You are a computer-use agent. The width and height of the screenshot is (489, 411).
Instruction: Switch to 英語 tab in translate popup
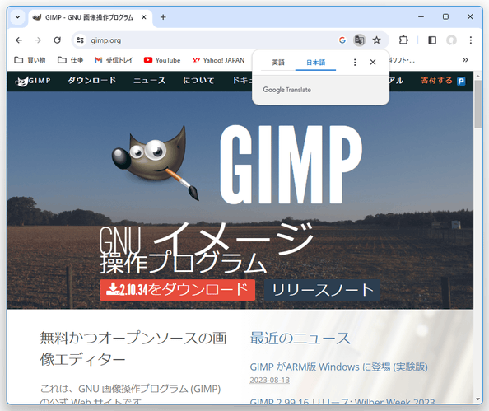pyautogui.click(x=278, y=63)
